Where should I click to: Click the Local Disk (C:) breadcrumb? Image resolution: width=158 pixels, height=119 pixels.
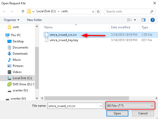47,11
